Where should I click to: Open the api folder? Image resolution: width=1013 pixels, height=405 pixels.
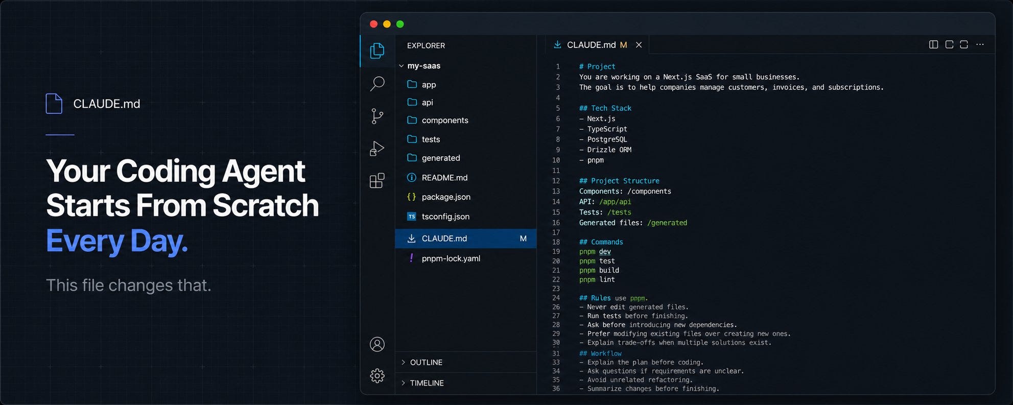point(427,102)
